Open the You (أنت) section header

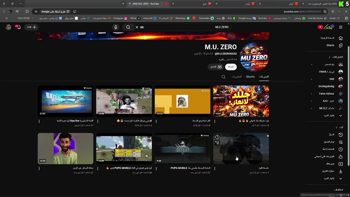tap(339, 128)
